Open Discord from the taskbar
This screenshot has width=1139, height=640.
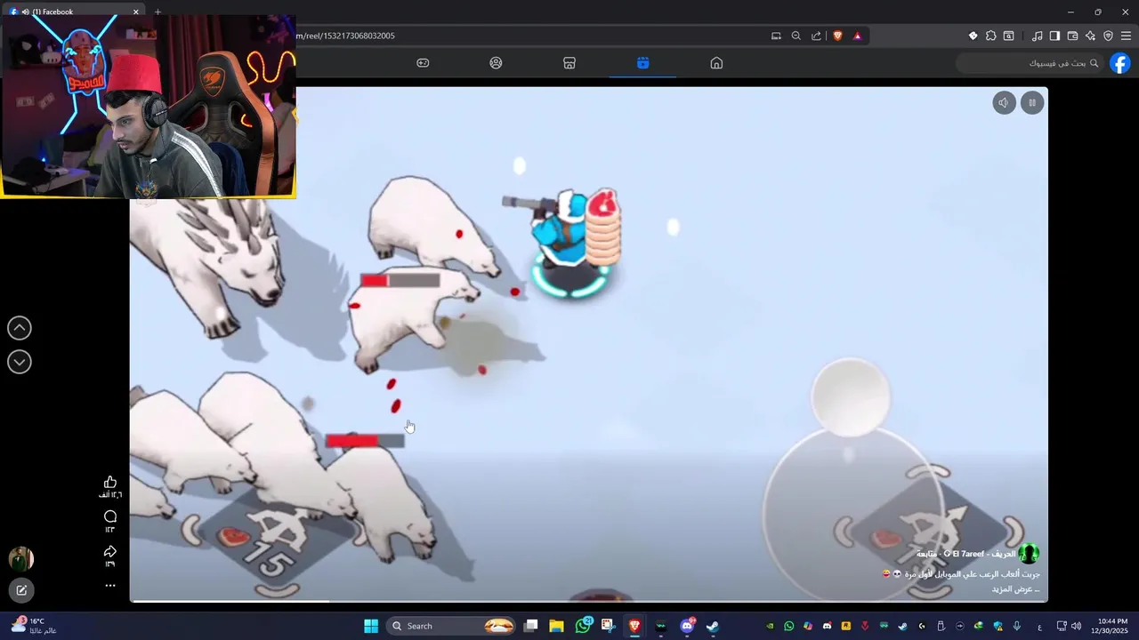[x=687, y=626]
